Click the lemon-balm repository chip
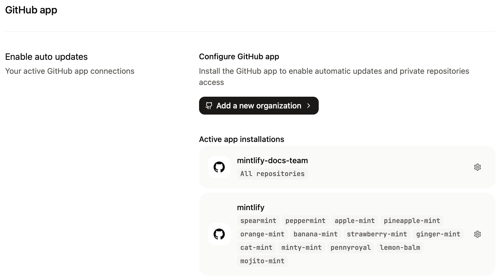The height and width of the screenshot is (280, 501). (x=400, y=247)
